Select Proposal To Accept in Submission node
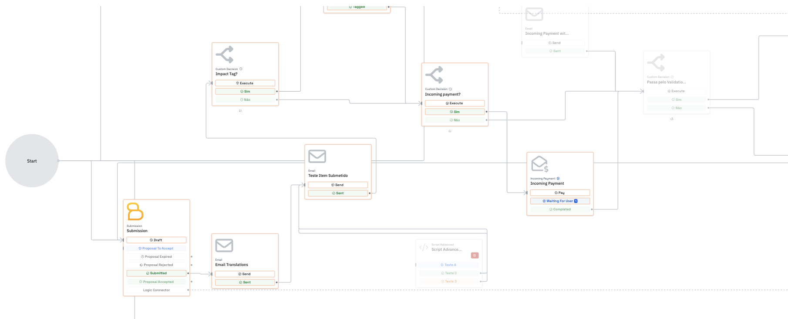This screenshot has height=319, width=788. point(156,249)
